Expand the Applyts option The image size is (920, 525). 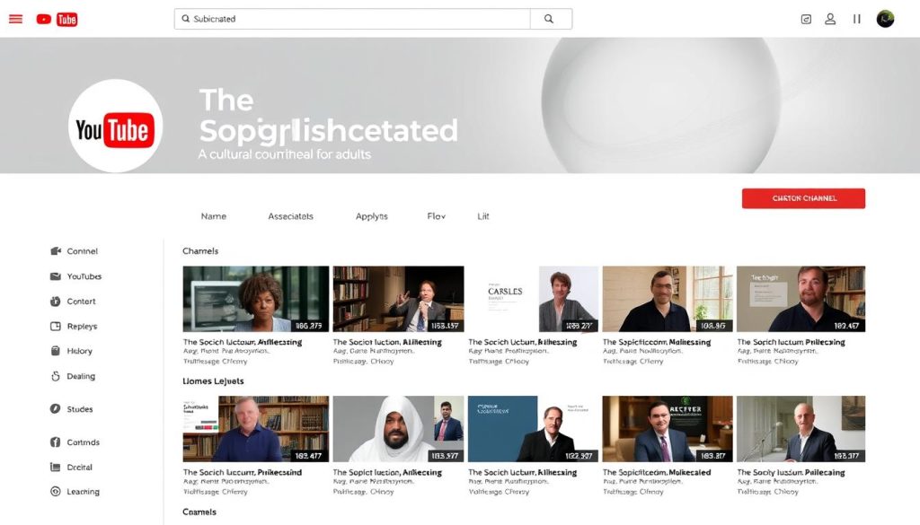(370, 215)
